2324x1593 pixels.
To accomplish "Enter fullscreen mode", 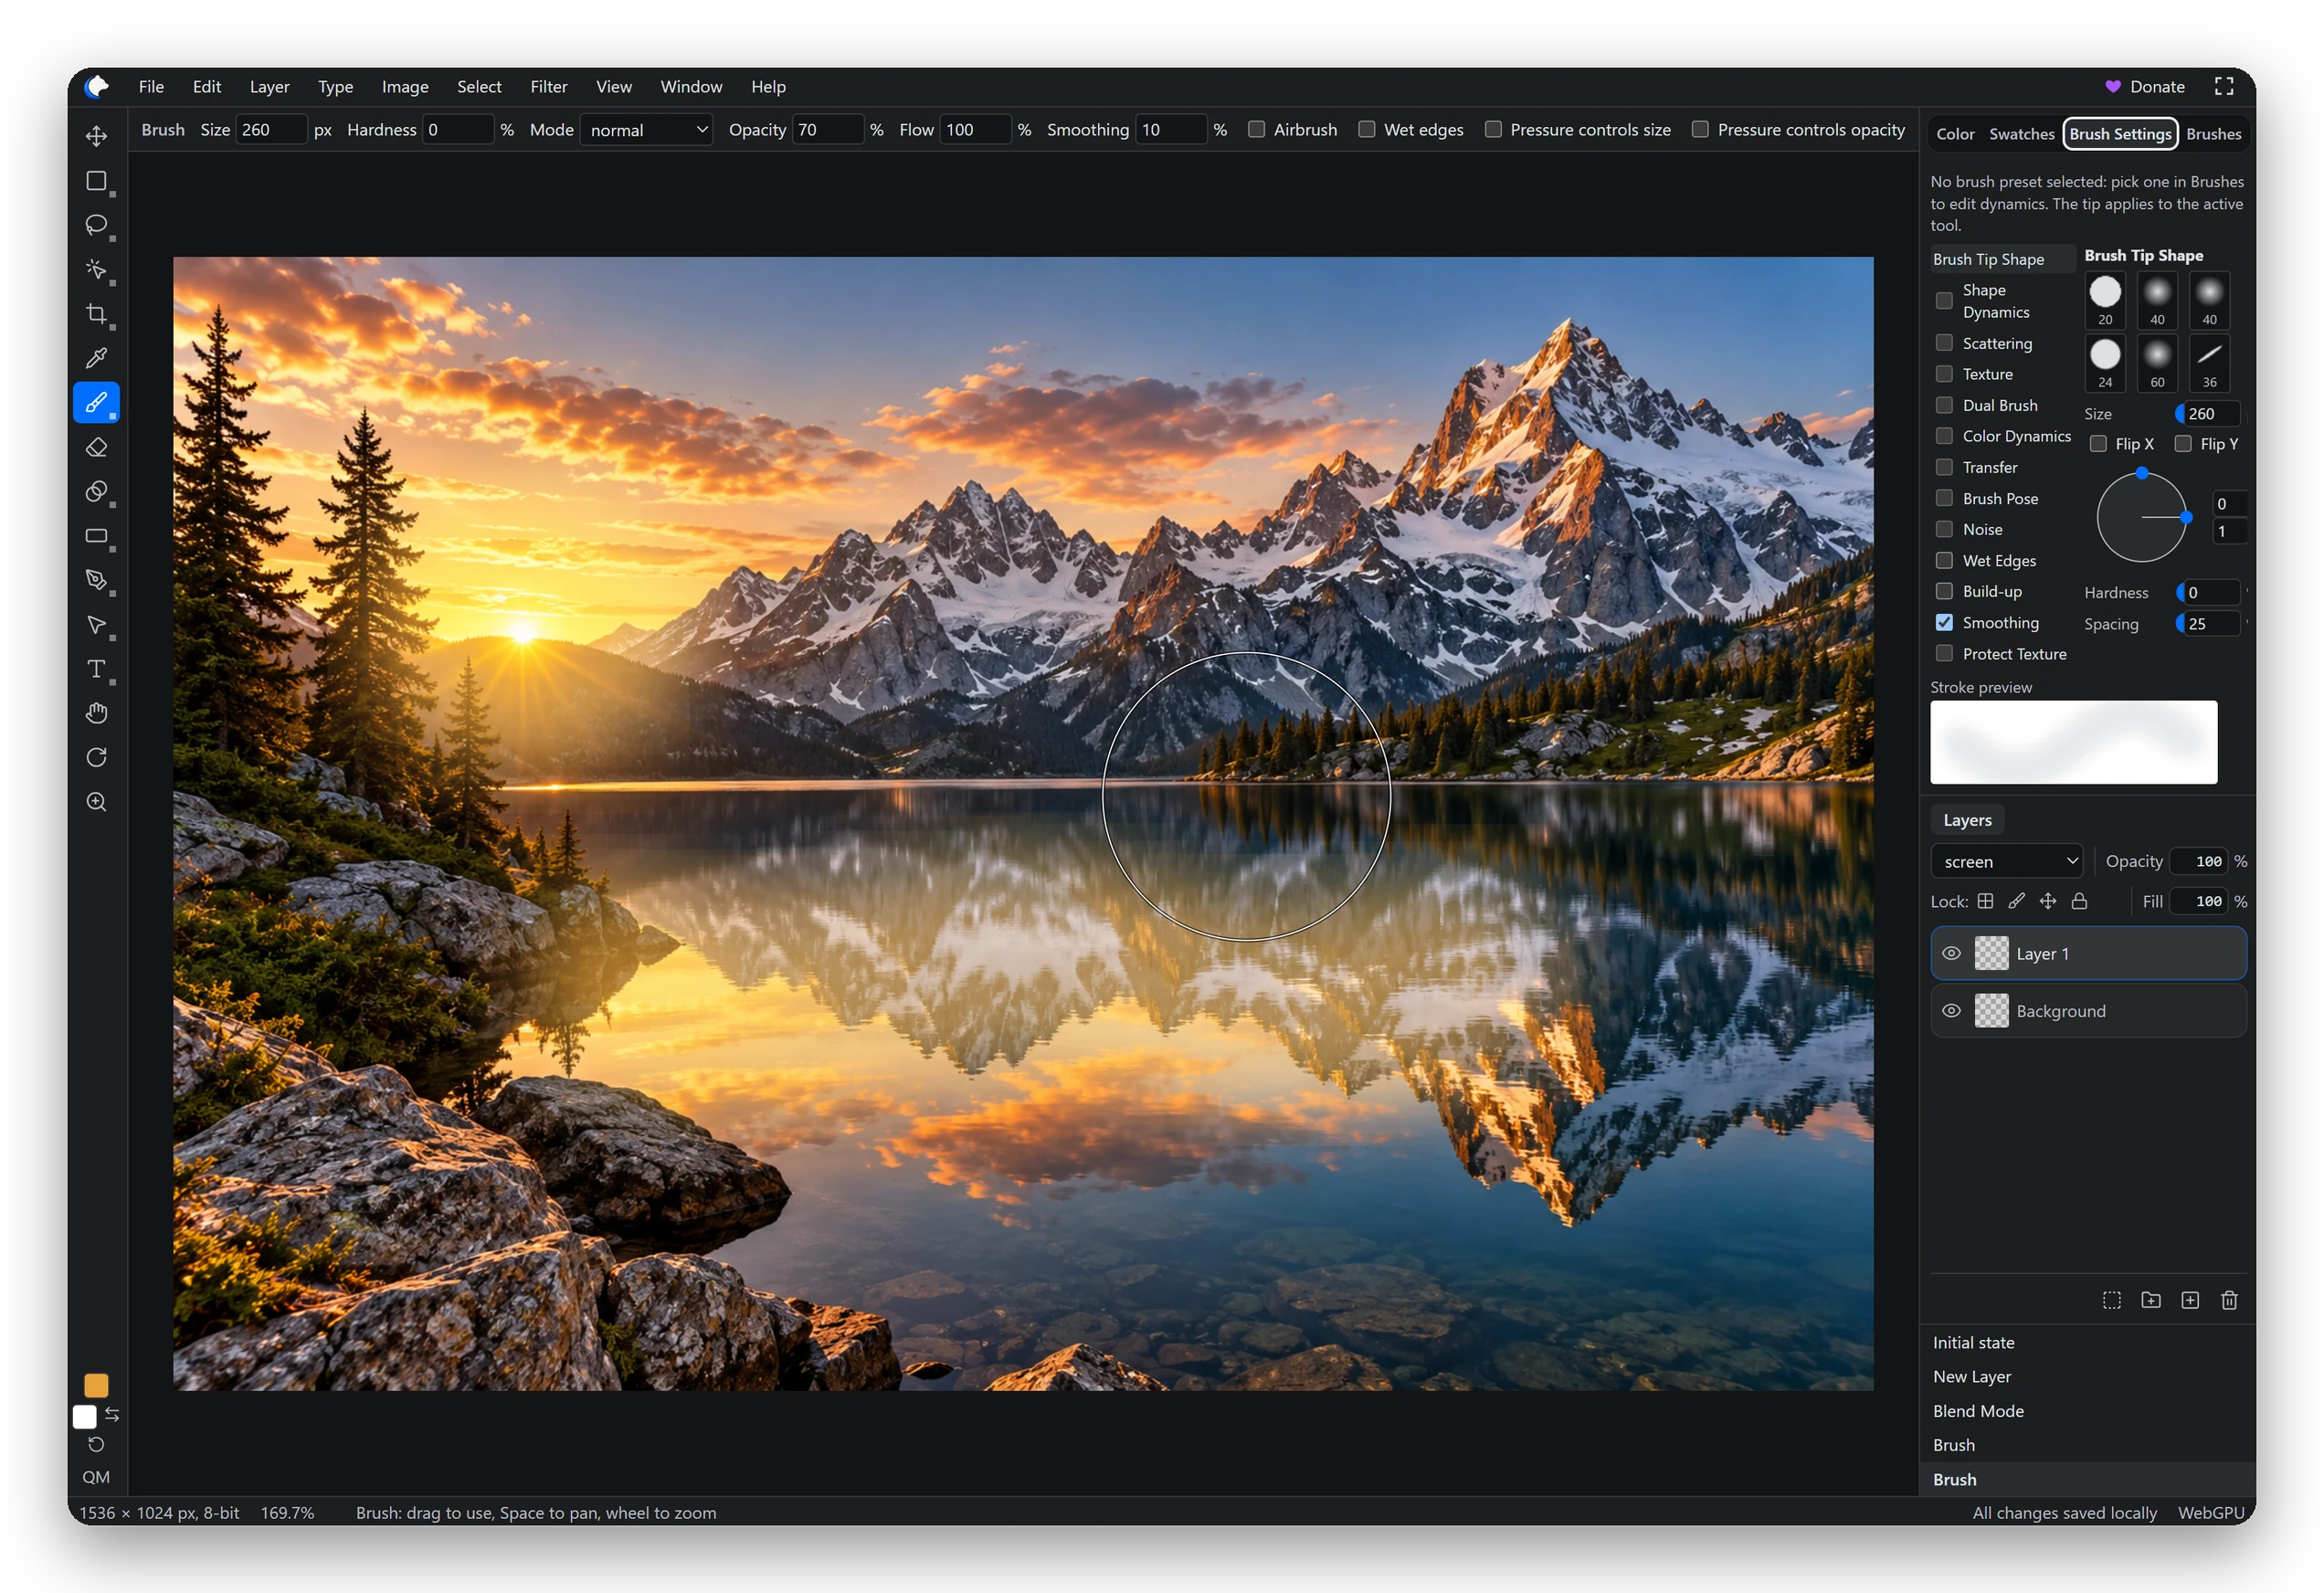I will tap(2224, 87).
